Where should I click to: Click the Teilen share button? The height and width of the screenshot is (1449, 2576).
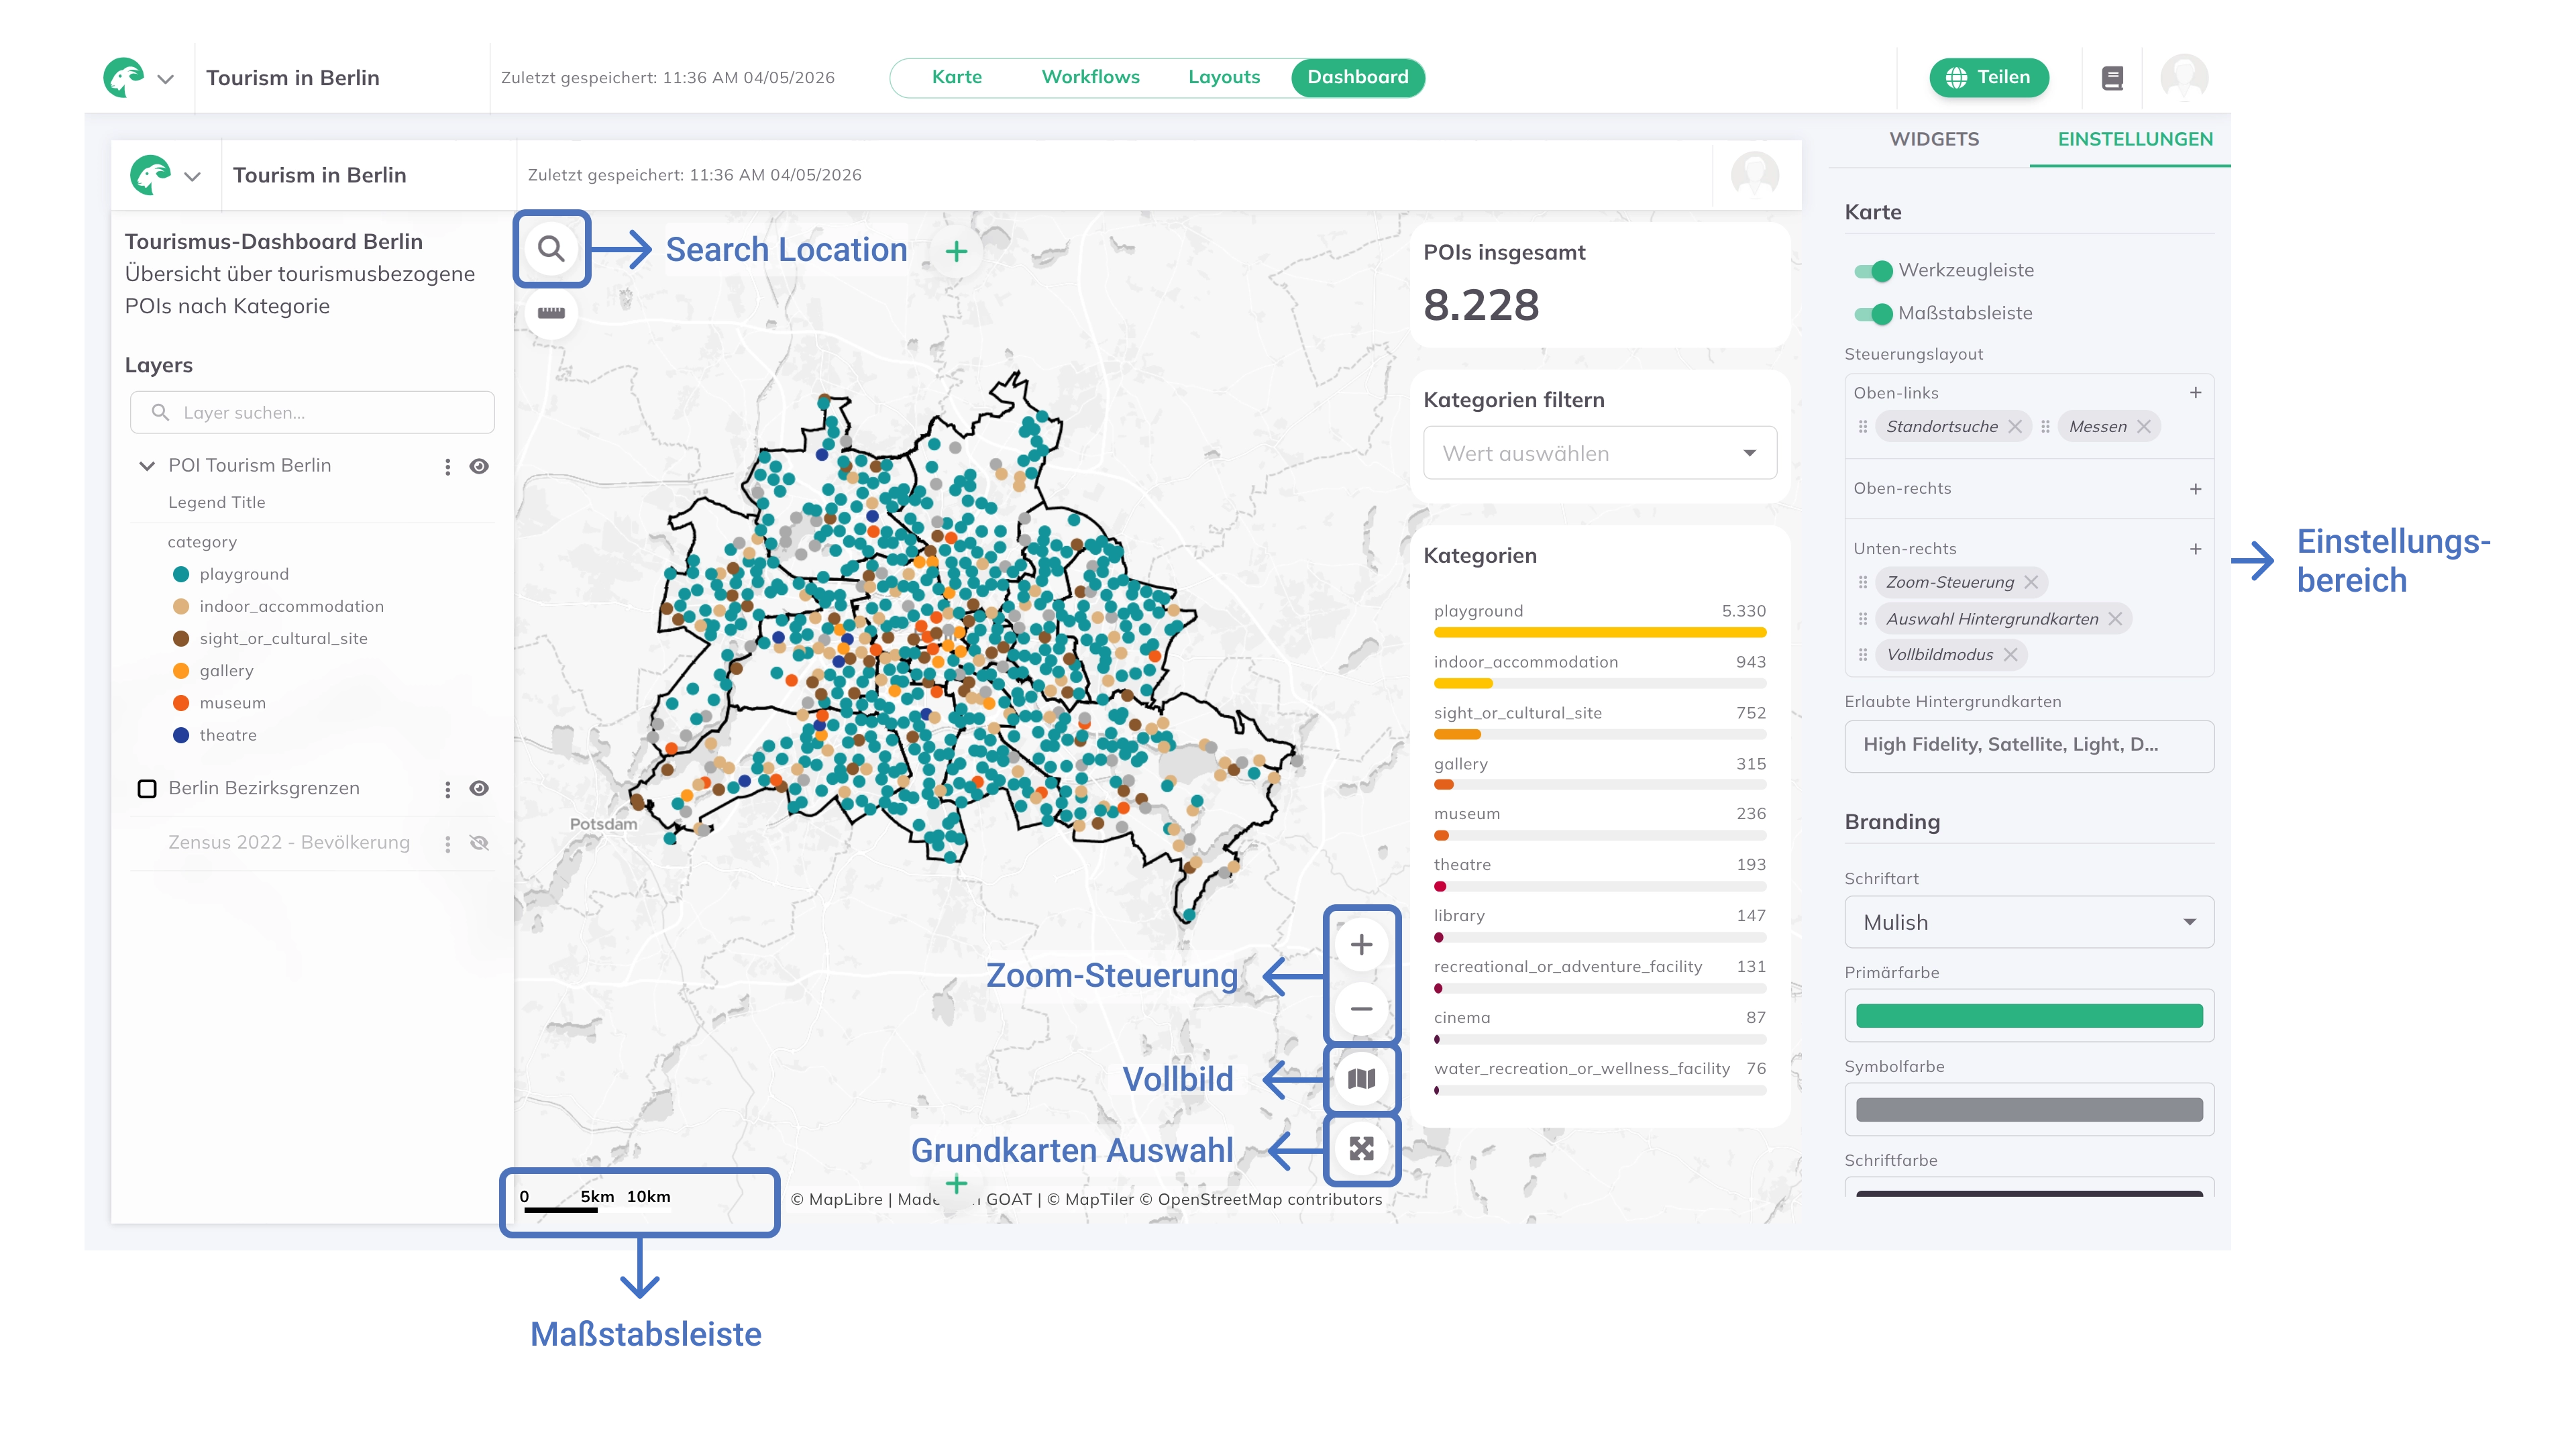coord(1988,77)
